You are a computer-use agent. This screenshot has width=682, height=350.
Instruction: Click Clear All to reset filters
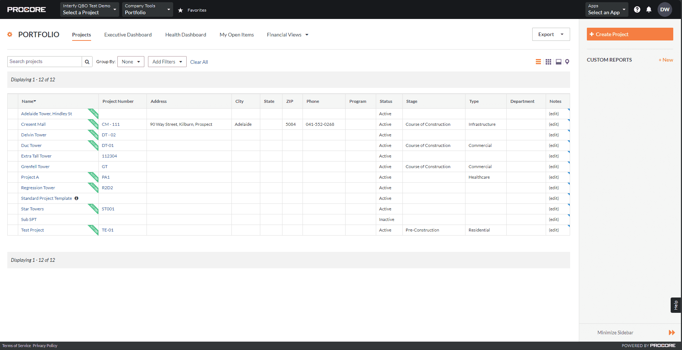point(199,62)
